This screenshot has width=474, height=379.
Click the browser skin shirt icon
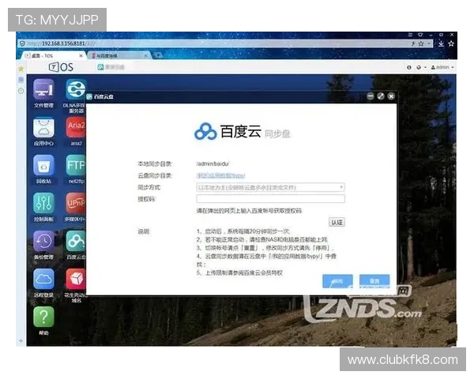click(x=420, y=35)
